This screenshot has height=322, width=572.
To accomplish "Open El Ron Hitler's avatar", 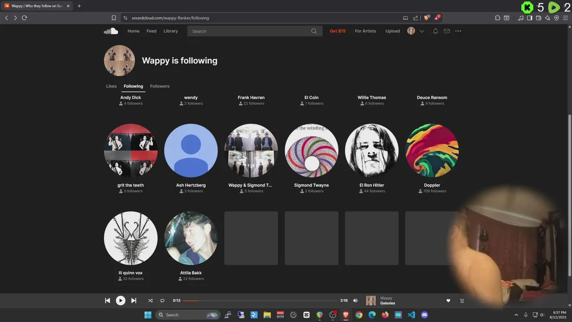I will coord(372,151).
